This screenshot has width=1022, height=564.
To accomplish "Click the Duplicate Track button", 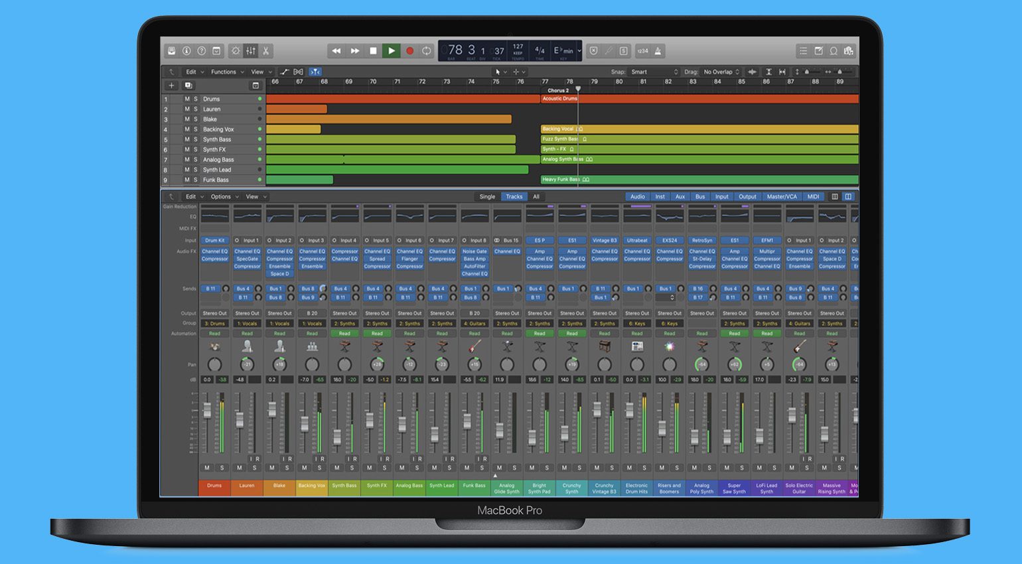I will [188, 86].
